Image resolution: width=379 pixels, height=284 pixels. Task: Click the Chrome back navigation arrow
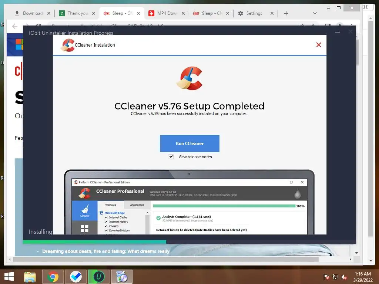click(15, 26)
